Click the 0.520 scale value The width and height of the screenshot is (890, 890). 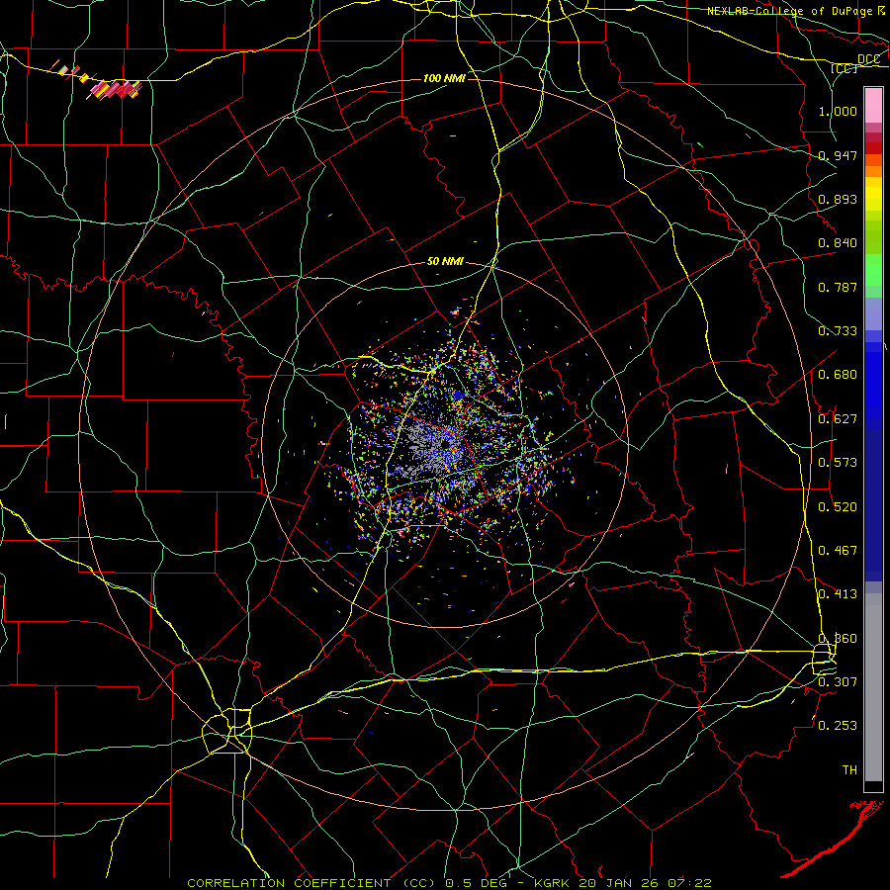coord(838,507)
